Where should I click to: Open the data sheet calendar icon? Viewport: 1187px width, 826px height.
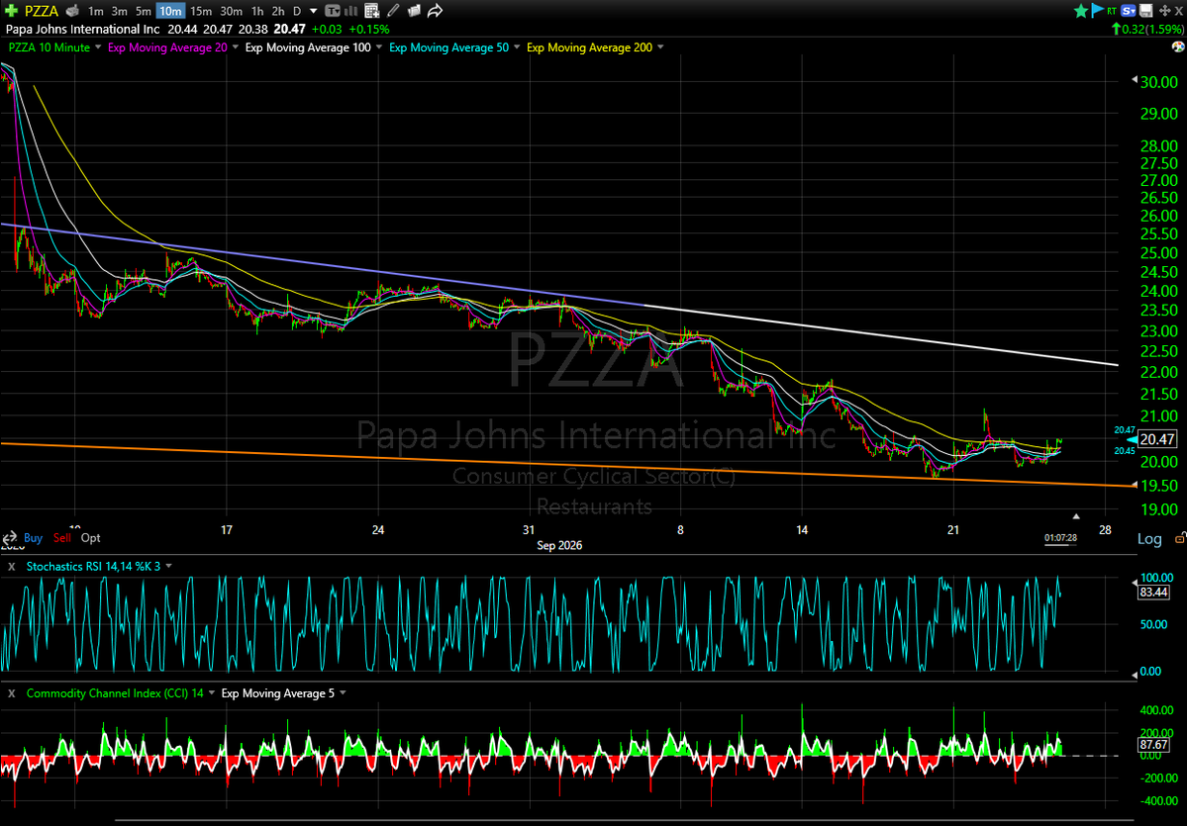point(371,11)
